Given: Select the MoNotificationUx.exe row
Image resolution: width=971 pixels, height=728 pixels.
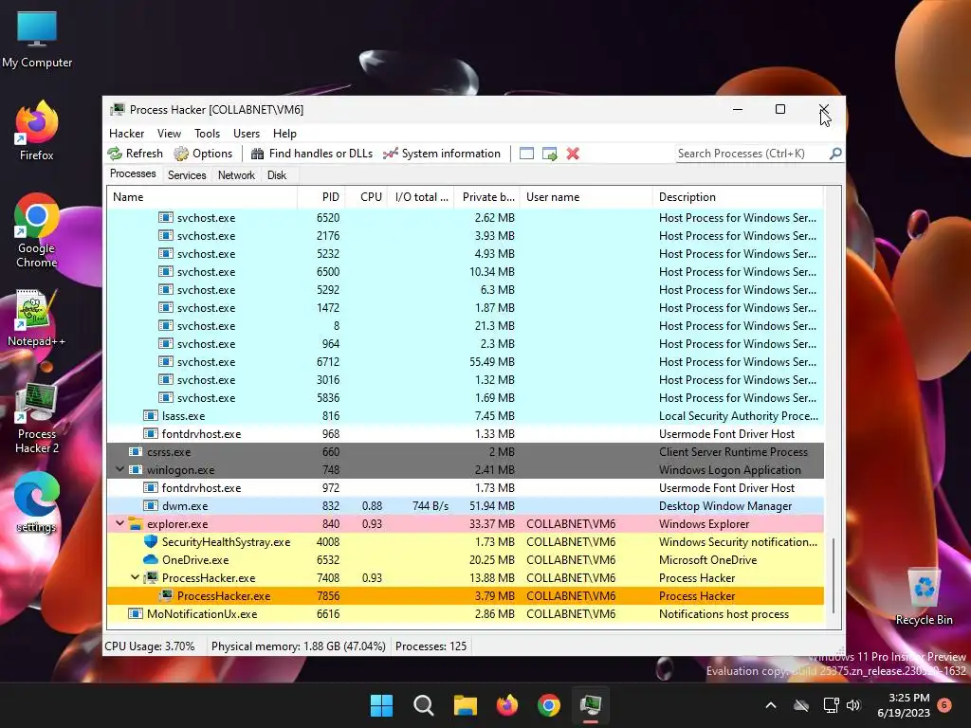Looking at the screenshot, I should [466, 614].
